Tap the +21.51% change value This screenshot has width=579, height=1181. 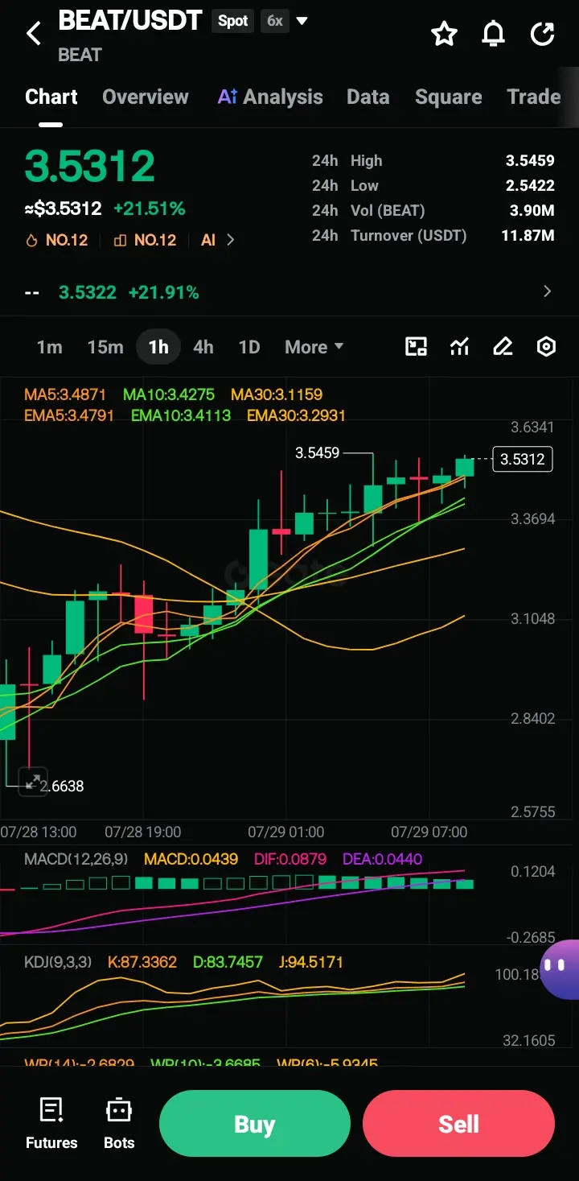(x=150, y=209)
